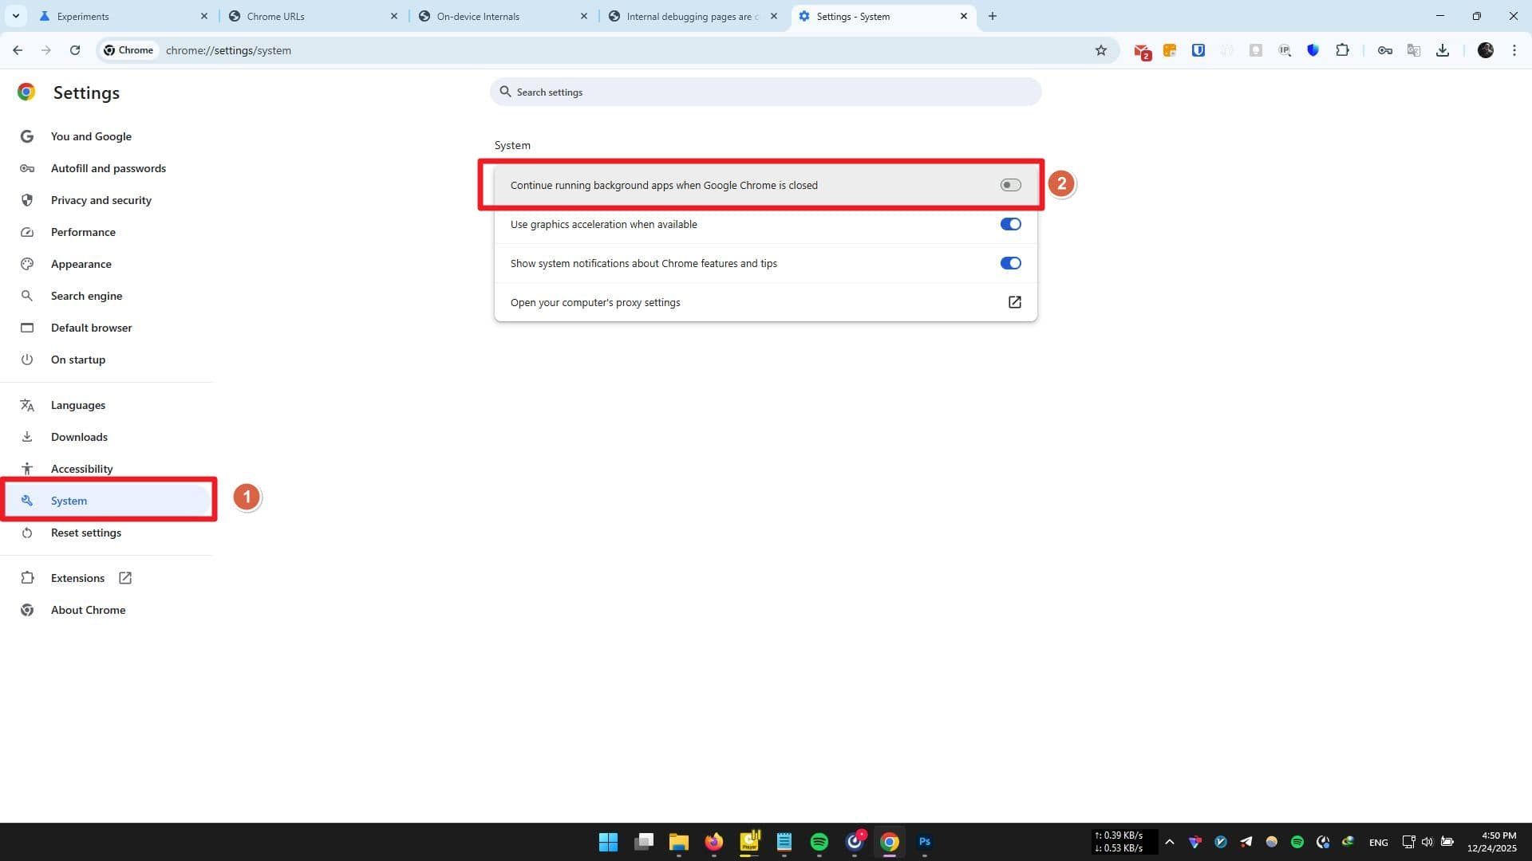The image size is (1532, 861).
Task: Bookmark this page with star icon
Action: point(1101,50)
